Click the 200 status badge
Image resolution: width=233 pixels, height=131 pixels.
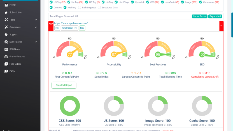click(x=57, y=28)
